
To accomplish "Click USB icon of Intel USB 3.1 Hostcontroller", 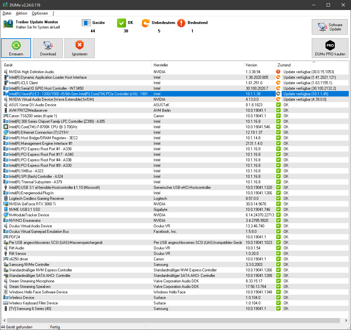I will coord(6,187).
